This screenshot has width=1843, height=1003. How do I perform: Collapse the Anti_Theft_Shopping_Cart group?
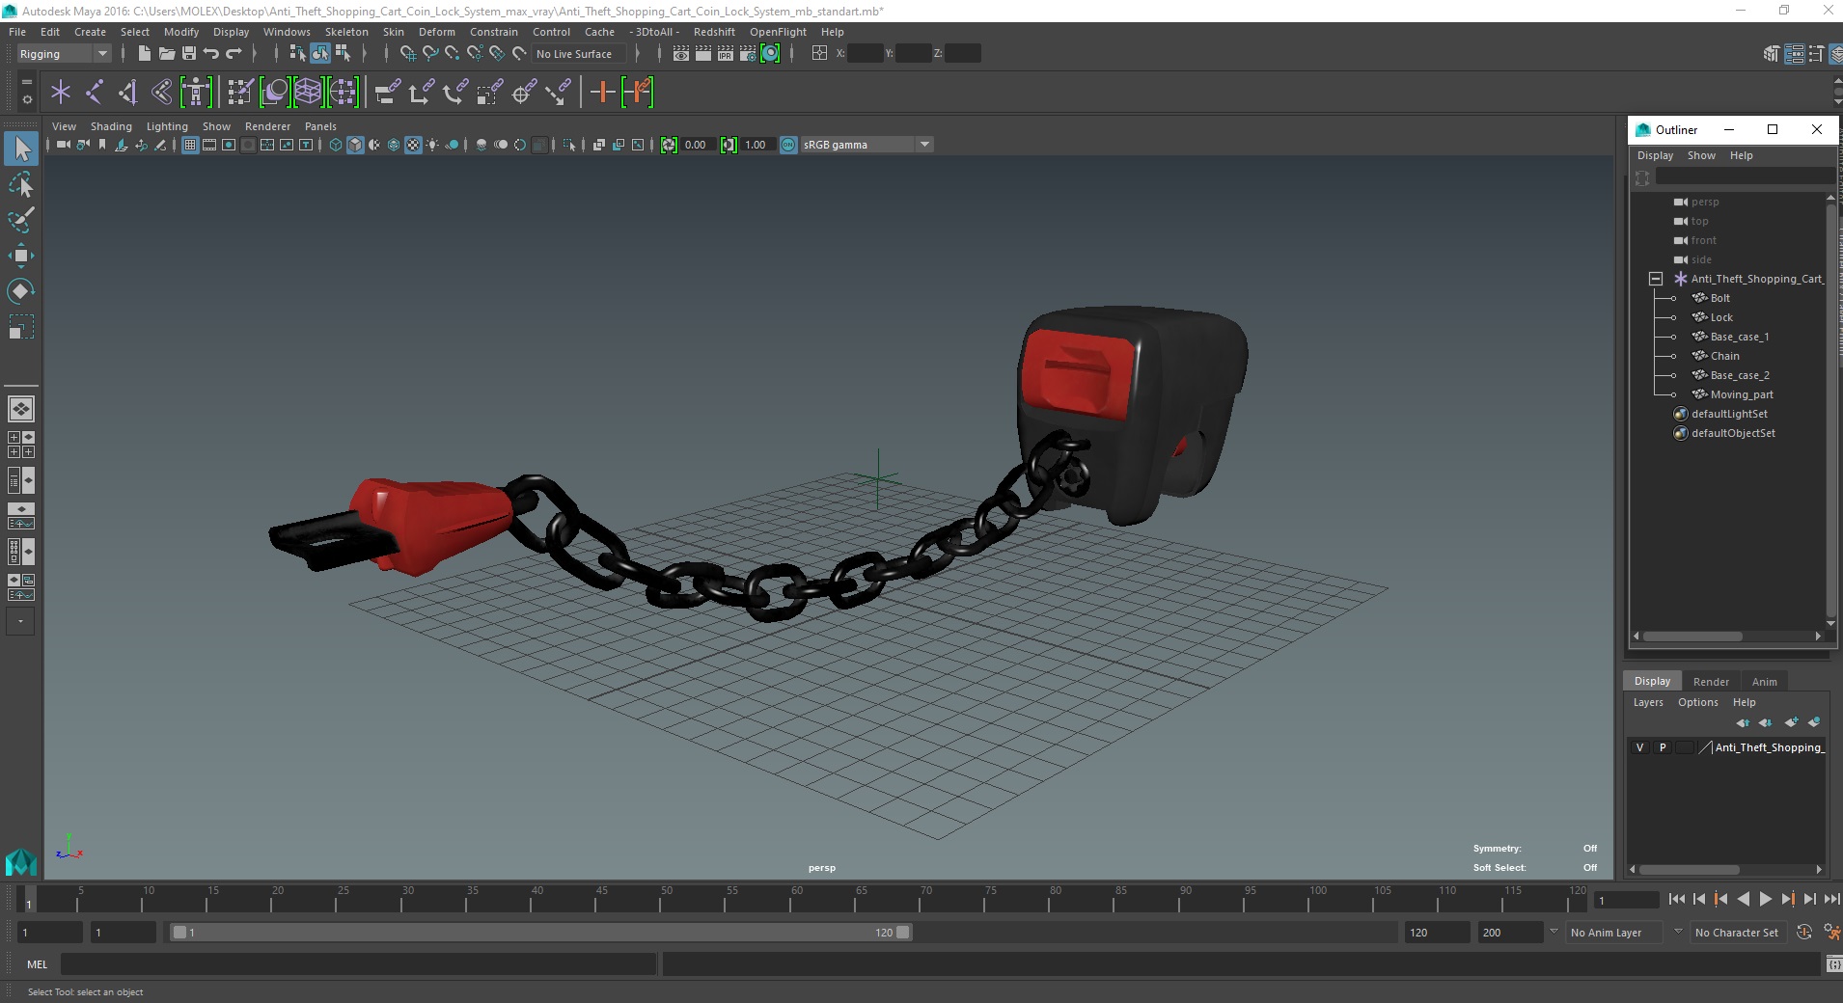tap(1656, 279)
